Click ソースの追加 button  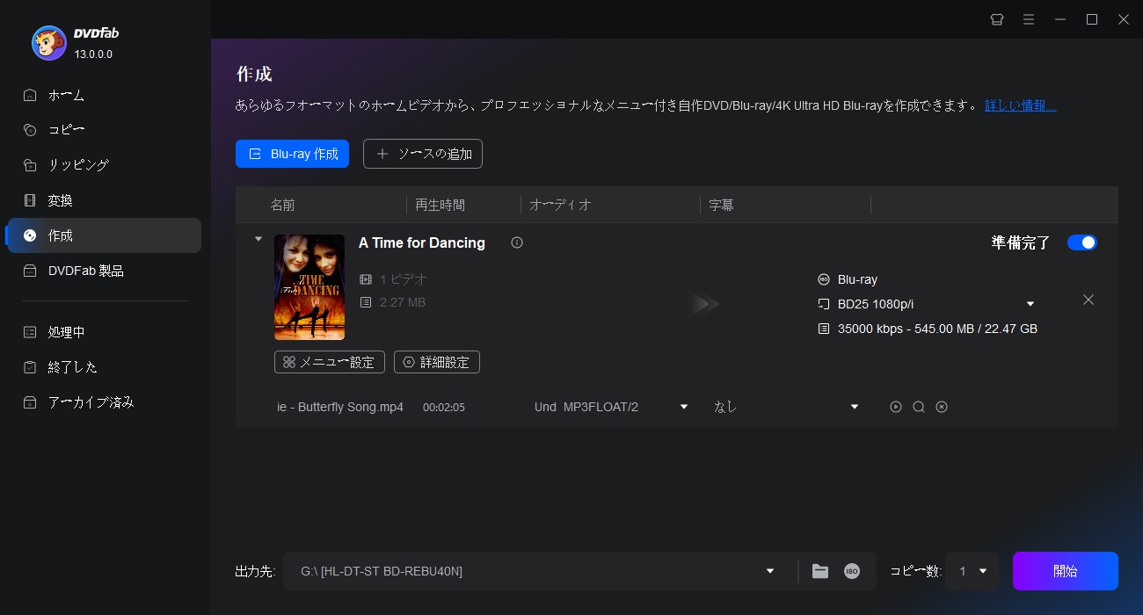423,154
